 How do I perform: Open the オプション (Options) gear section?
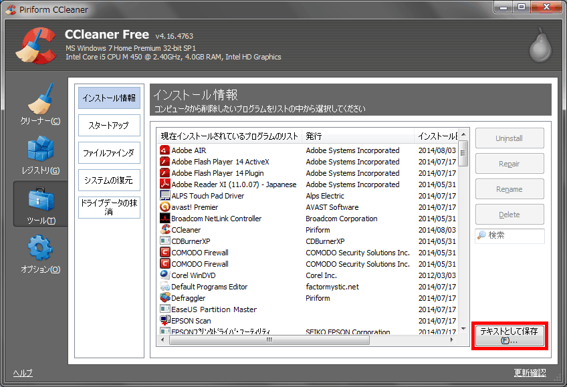pyautogui.click(x=40, y=254)
